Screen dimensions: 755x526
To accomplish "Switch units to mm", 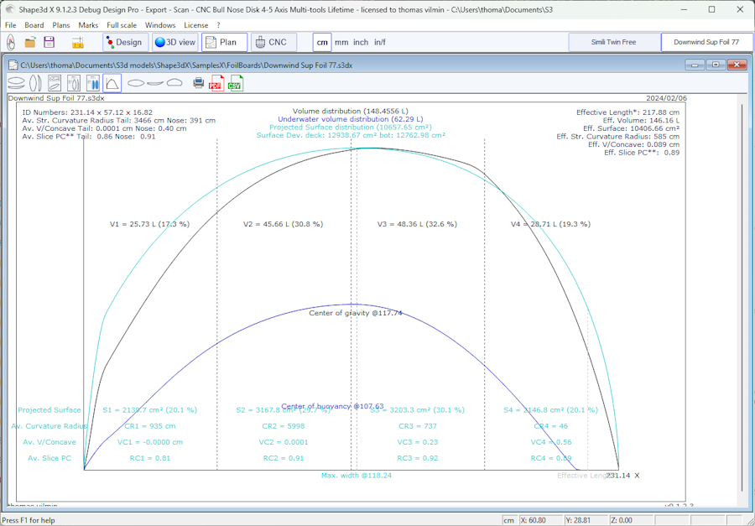I will coord(341,42).
